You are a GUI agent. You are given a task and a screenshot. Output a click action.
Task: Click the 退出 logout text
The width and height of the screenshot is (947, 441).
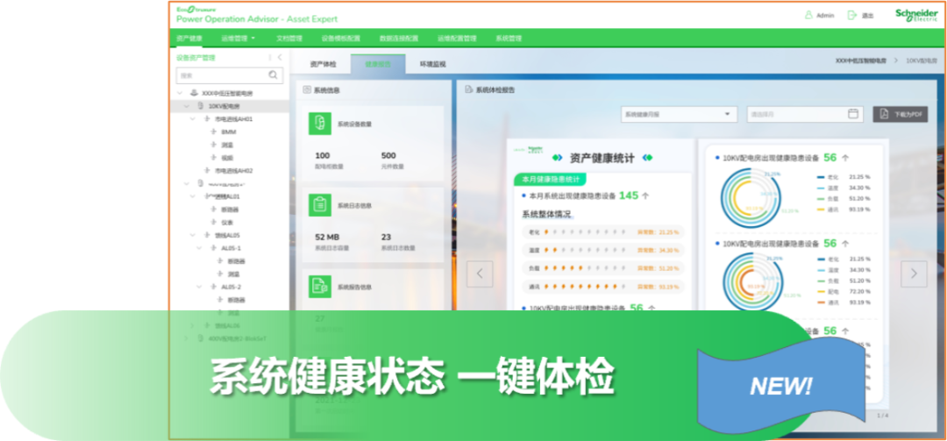coord(867,16)
